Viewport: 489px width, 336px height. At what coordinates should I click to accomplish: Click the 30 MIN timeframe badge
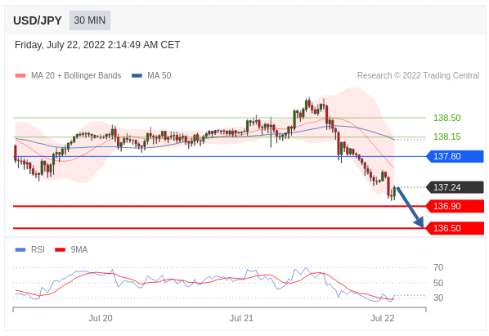point(90,20)
